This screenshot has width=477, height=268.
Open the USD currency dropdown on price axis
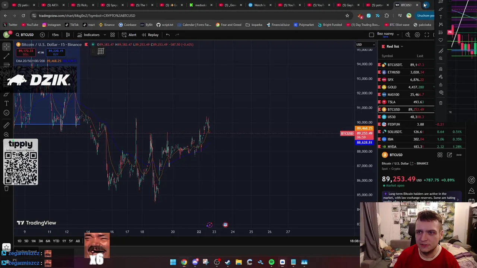click(x=365, y=45)
